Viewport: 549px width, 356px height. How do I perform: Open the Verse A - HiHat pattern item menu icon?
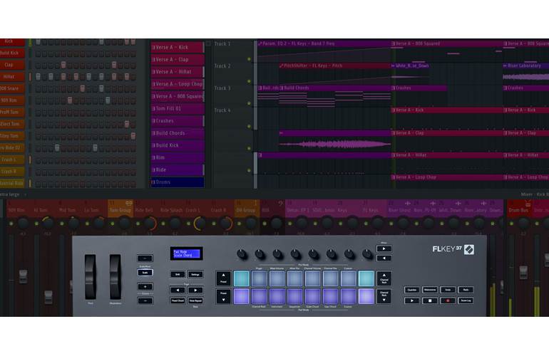click(x=153, y=72)
